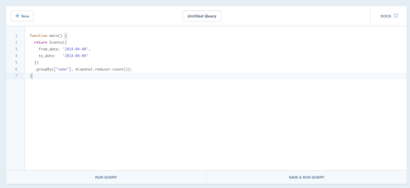The image size is (410, 188).
Task: Select line number 1 in gutter
Action: [x=16, y=35]
